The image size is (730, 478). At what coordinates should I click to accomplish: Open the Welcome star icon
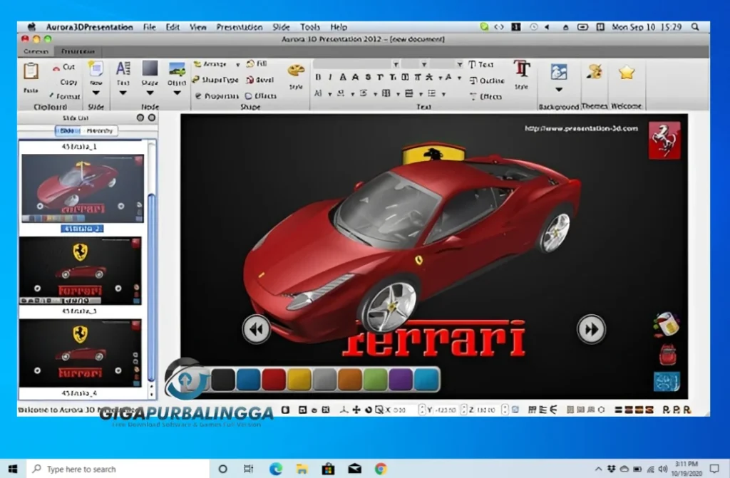pyautogui.click(x=627, y=70)
